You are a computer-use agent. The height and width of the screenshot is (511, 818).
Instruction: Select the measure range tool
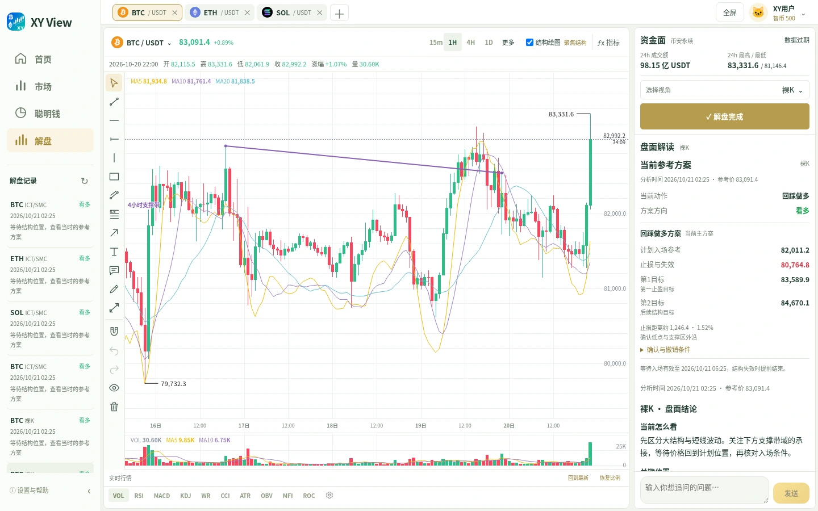click(114, 308)
